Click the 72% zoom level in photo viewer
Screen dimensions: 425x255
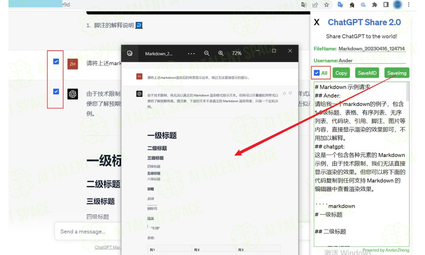[x=237, y=54]
